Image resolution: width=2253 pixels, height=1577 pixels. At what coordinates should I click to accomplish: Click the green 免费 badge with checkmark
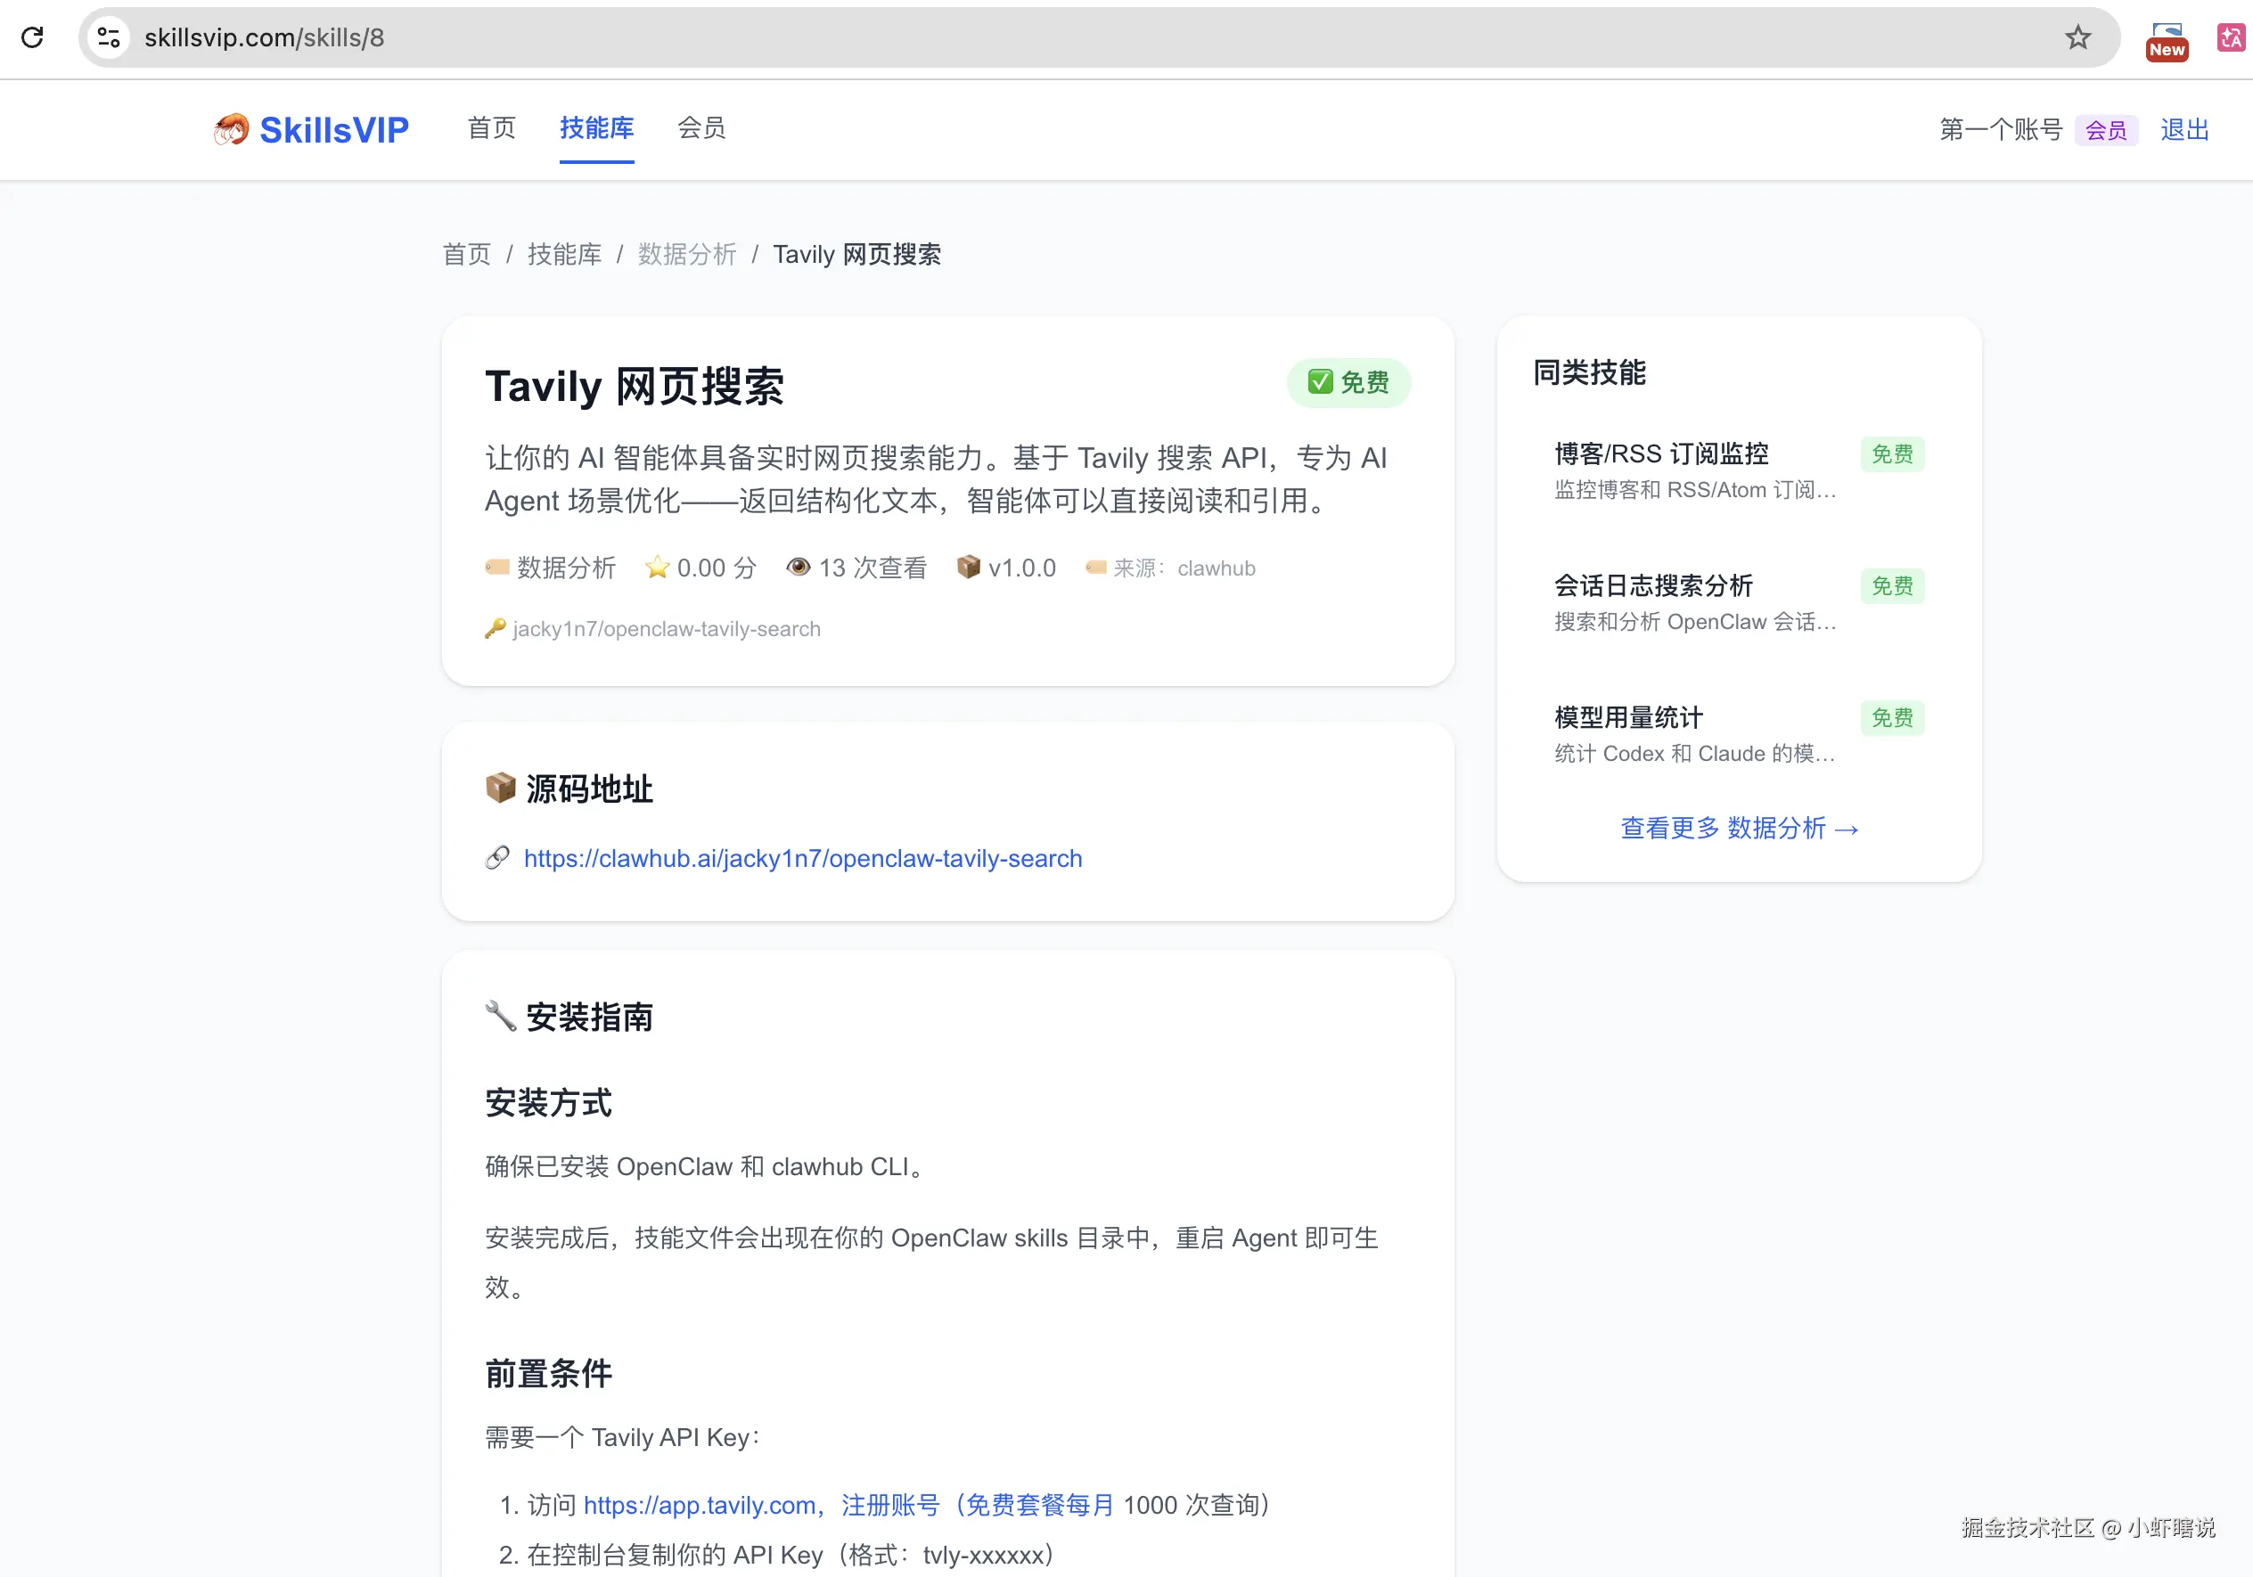(1348, 381)
